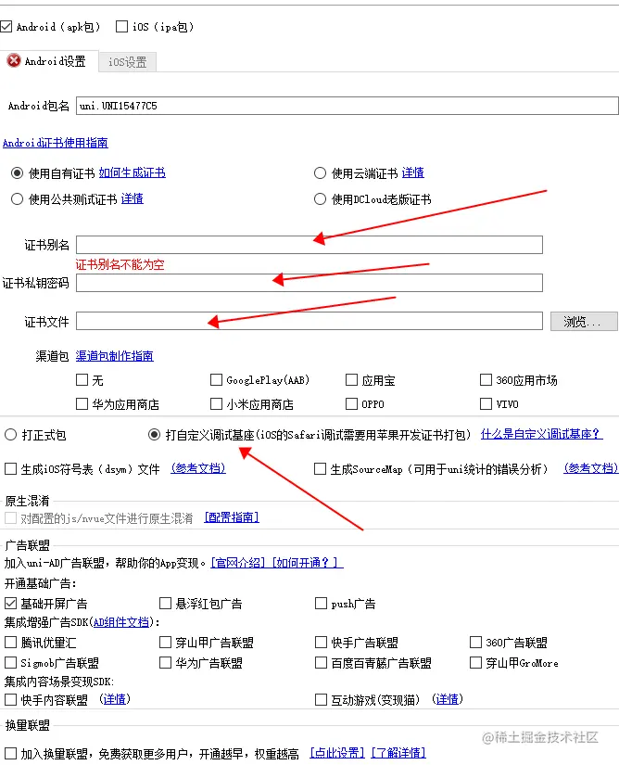This screenshot has height=765, width=619.
Task: Open 参考文档 link beside SourceMap option
Action: coord(590,468)
